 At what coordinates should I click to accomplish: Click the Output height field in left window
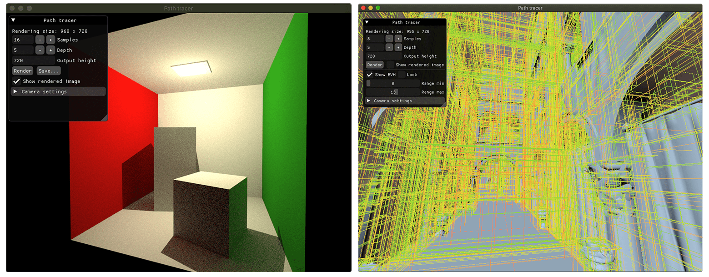(33, 60)
